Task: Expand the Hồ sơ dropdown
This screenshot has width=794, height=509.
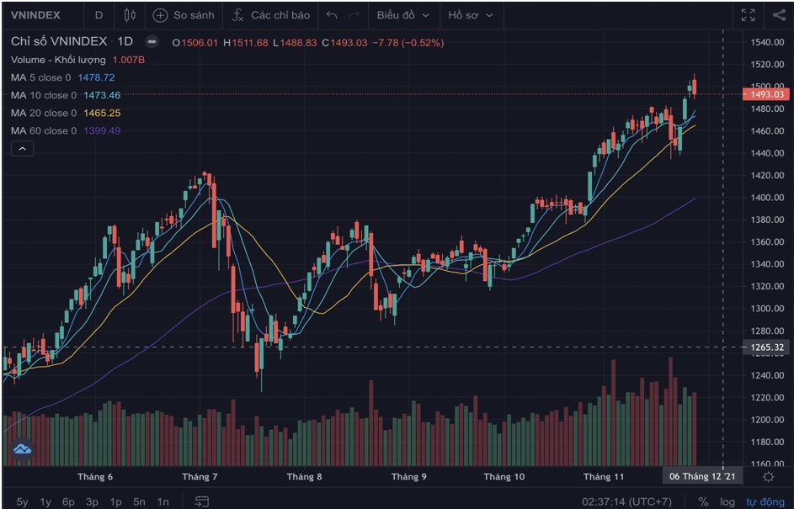Action: pos(471,15)
